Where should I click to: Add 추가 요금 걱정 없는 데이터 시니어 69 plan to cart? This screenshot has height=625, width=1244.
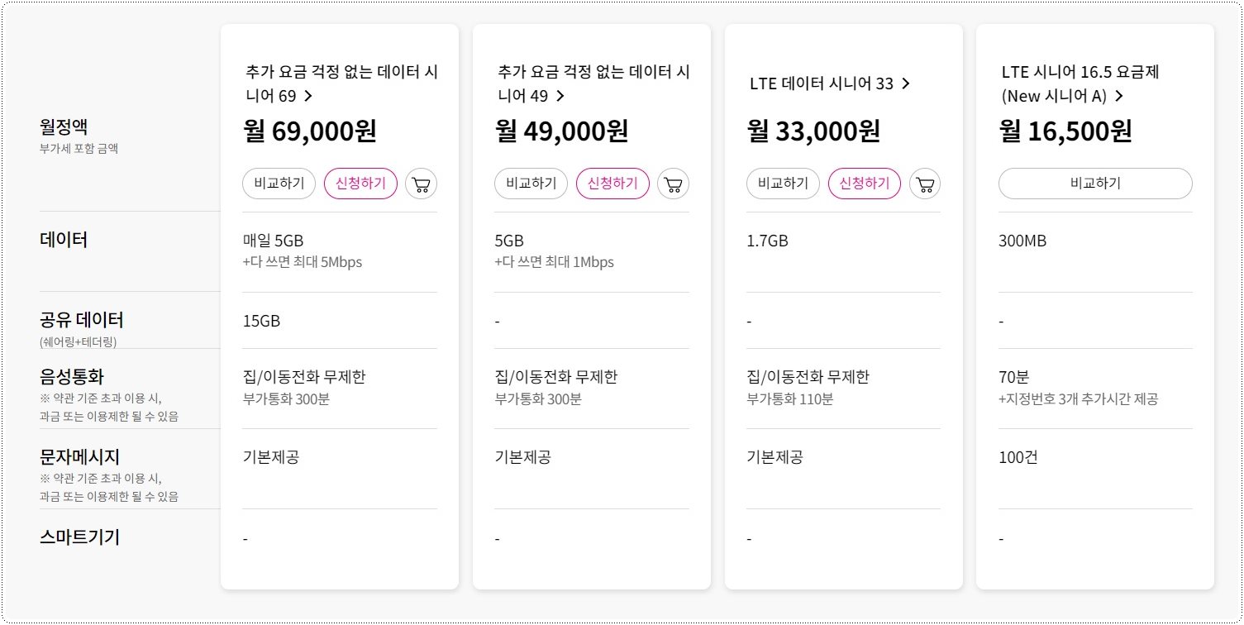tap(421, 184)
